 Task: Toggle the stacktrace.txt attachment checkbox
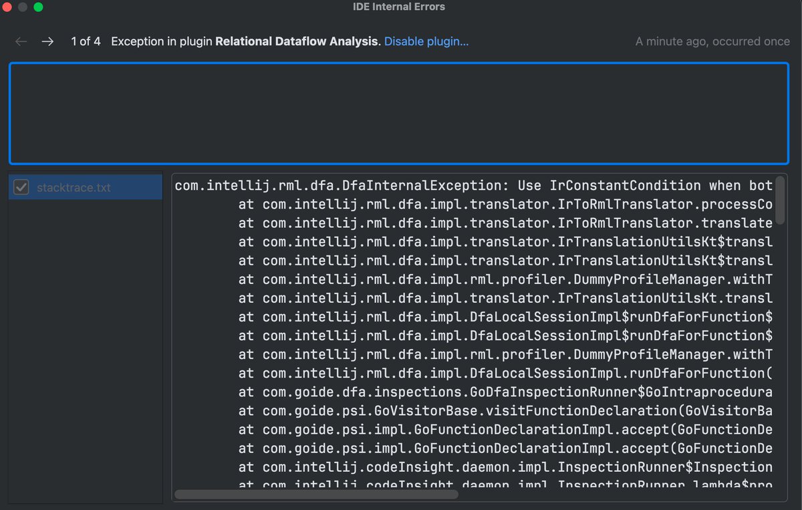(21, 188)
